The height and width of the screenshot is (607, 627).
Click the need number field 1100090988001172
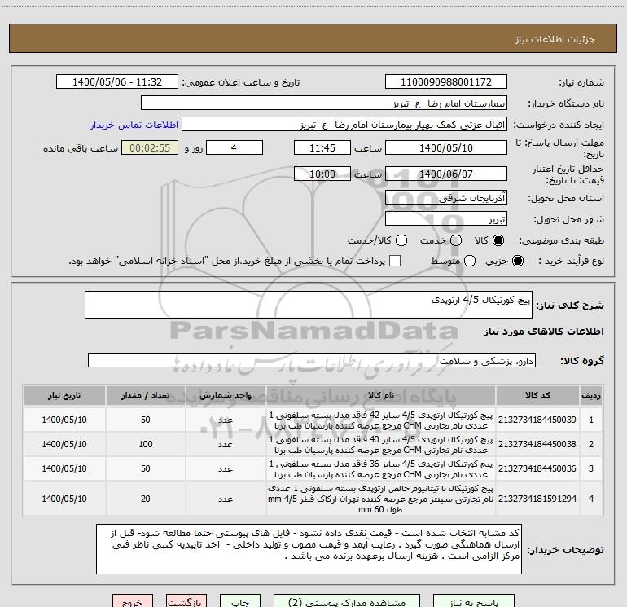point(446,81)
